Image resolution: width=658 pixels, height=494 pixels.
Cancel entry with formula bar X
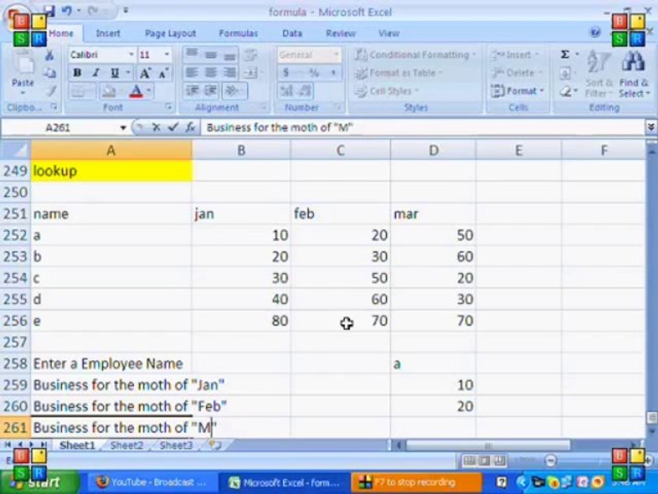click(x=156, y=128)
